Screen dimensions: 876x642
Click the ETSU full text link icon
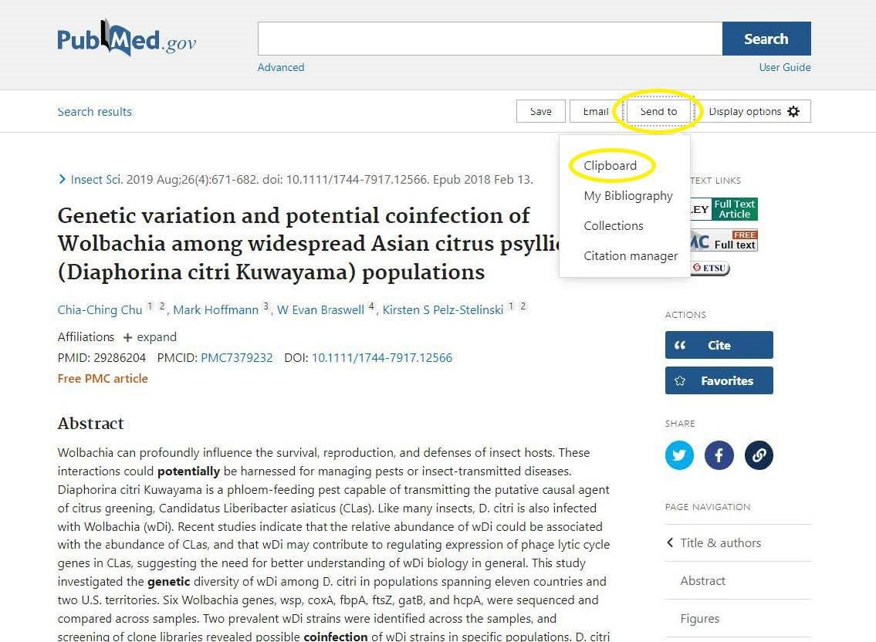click(x=710, y=269)
